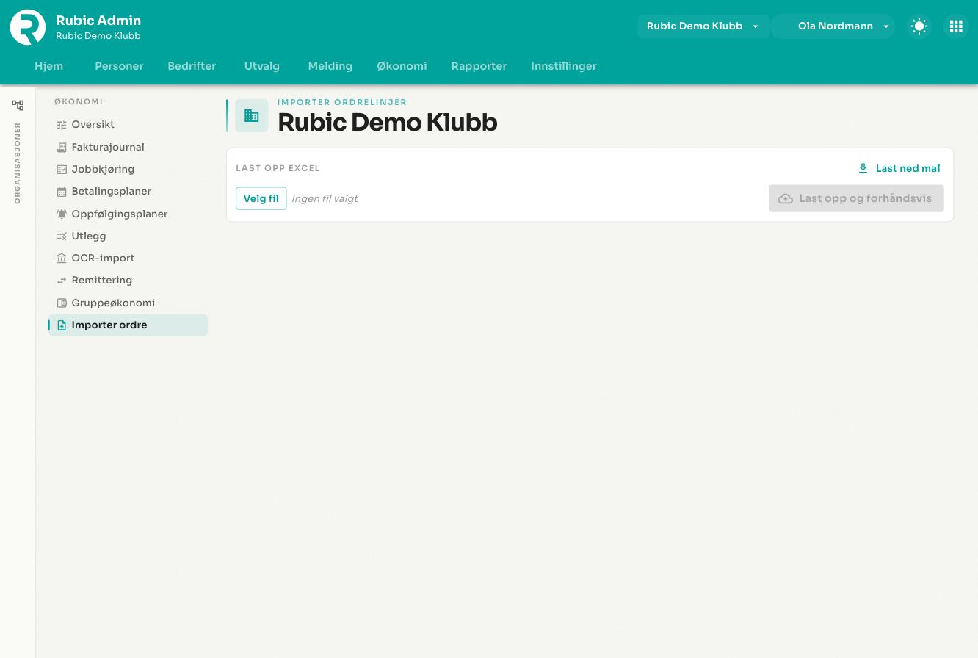
Task: Open the Rapporter menu
Action: [x=479, y=66]
